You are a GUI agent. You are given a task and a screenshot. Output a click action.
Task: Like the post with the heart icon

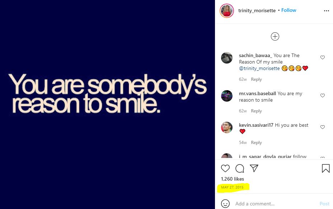225,168
